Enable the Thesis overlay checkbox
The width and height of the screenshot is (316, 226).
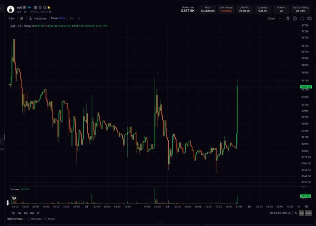[x=46, y=219]
